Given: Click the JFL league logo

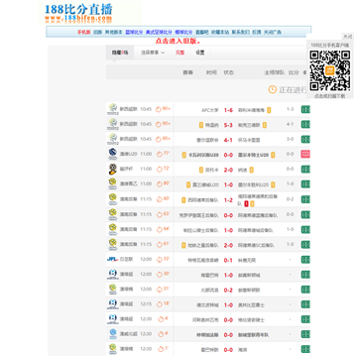Looking at the screenshot, I should (112, 259).
